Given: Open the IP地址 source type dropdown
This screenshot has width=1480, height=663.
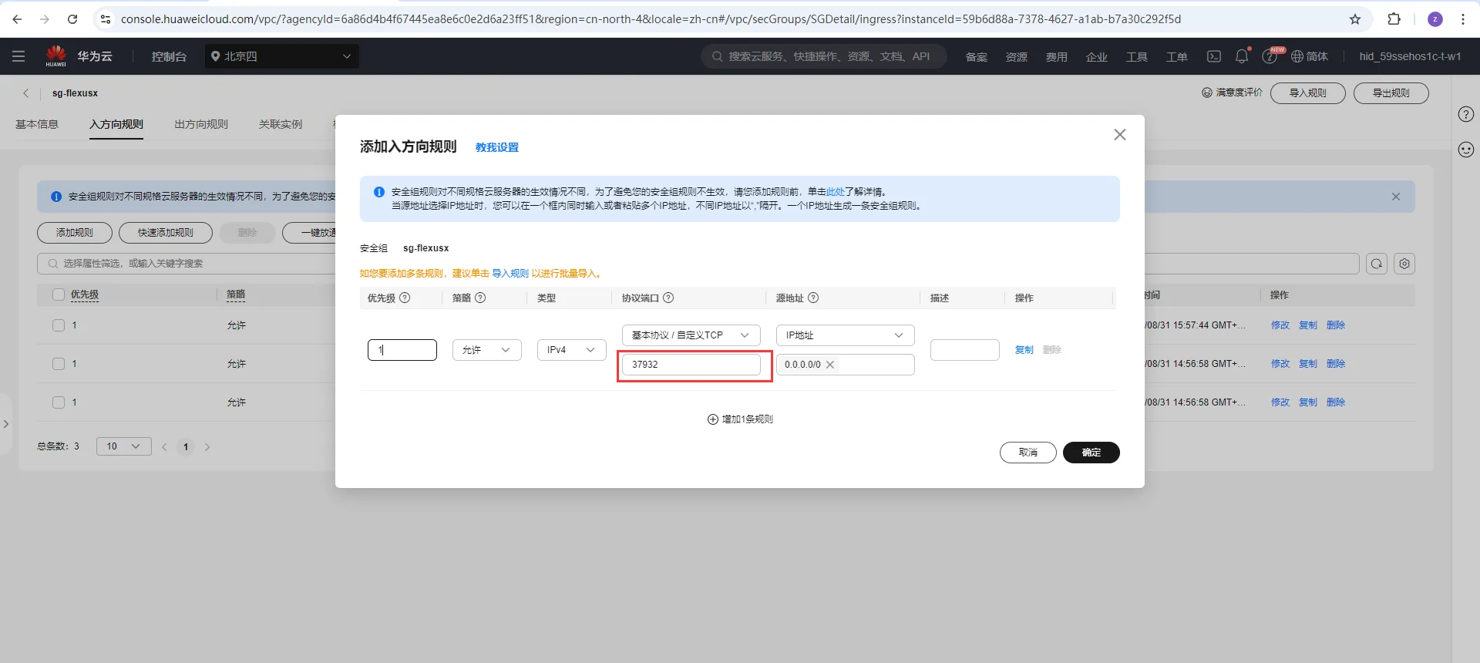Looking at the screenshot, I should 846,335.
